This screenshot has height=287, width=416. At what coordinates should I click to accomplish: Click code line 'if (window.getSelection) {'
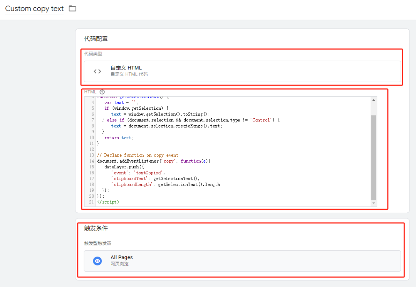pyautogui.click(x=136, y=108)
